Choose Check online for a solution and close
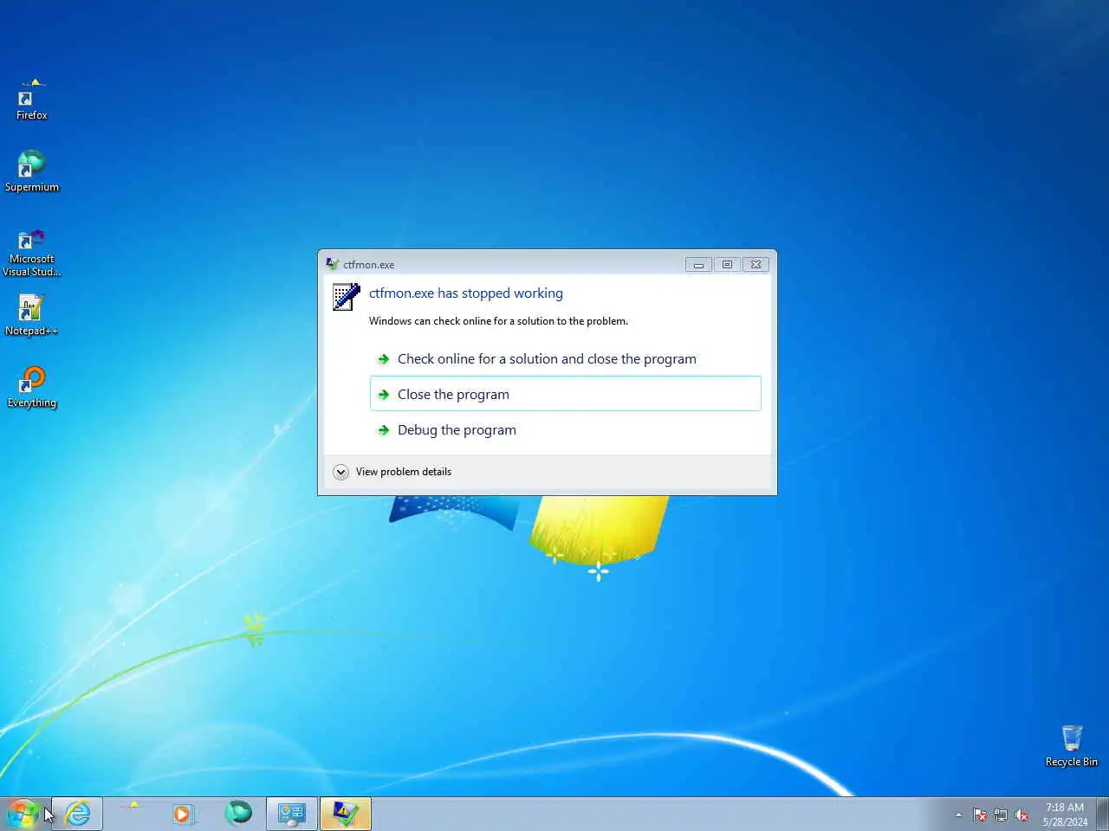The height and width of the screenshot is (831, 1109). pyautogui.click(x=565, y=359)
